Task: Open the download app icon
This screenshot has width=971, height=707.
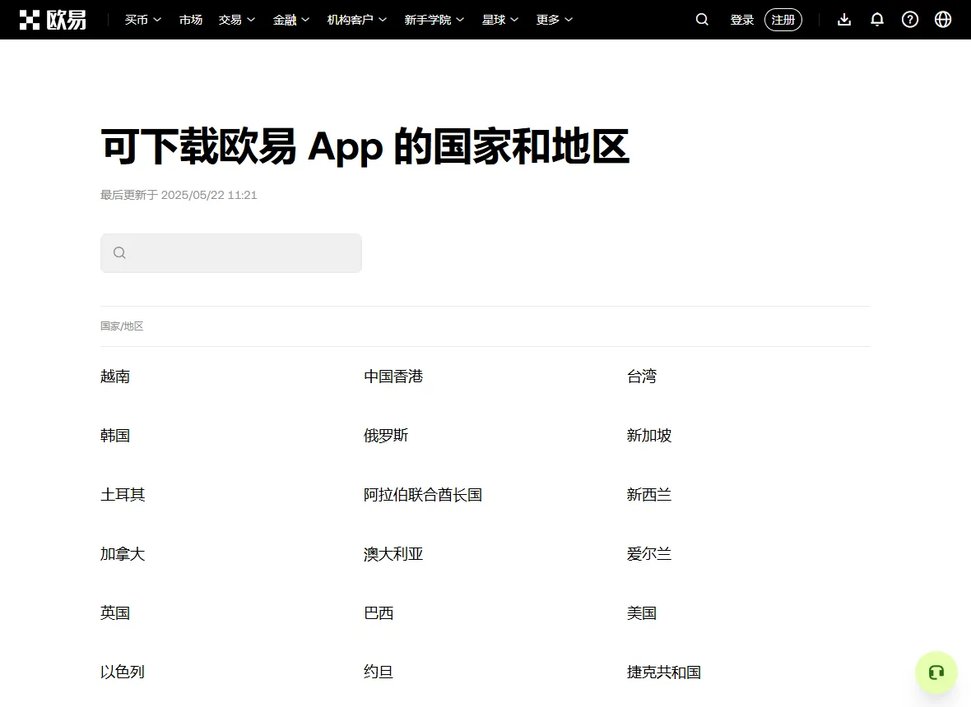Action: [844, 20]
